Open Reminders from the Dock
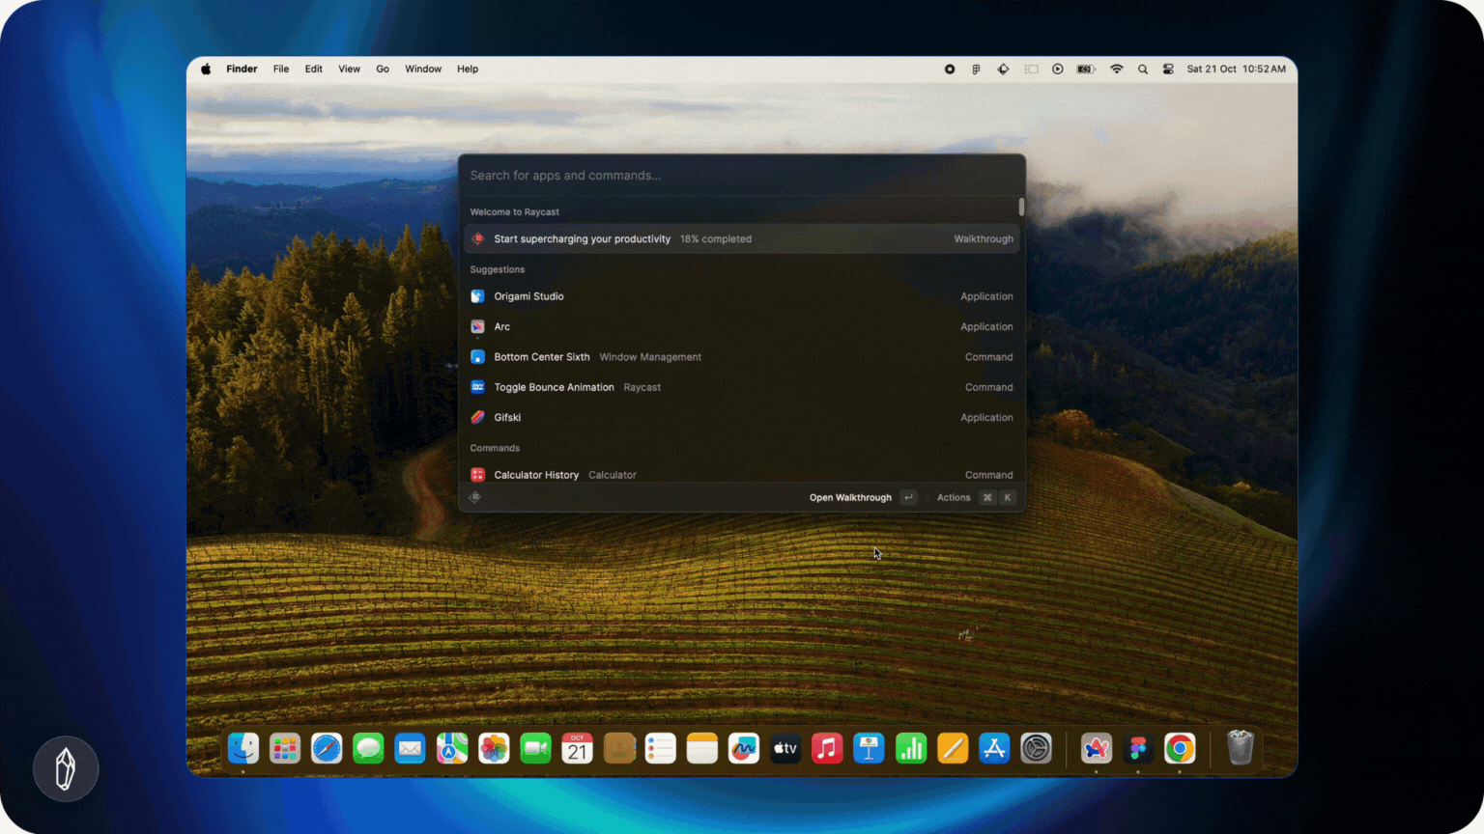This screenshot has width=1484, height=834. 661,748
